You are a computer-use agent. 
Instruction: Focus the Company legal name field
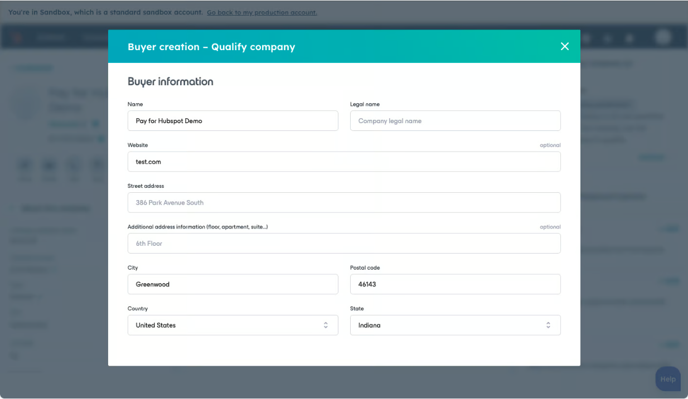click(x=456, y=121)
